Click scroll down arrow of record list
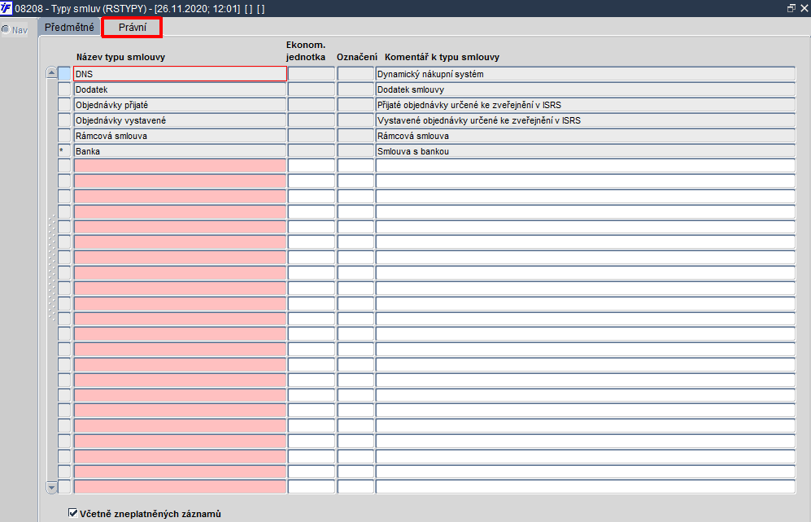Viewport: 811px width, 522px height. click(x=51, y=487)
